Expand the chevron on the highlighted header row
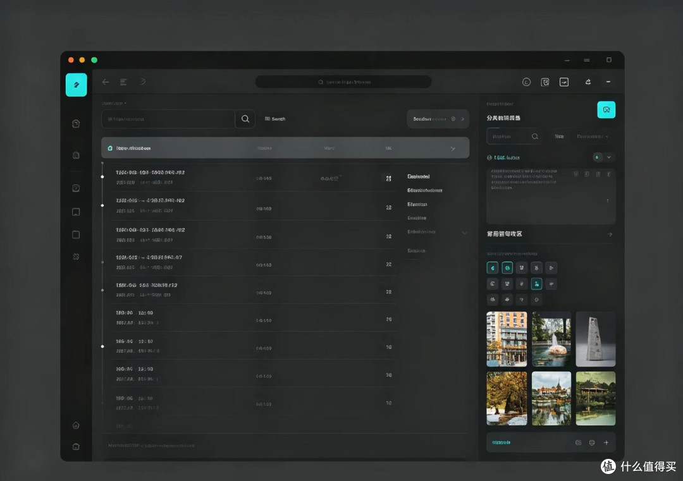Image resolution: width=683 pixels, height=481 pixels. 453,149
